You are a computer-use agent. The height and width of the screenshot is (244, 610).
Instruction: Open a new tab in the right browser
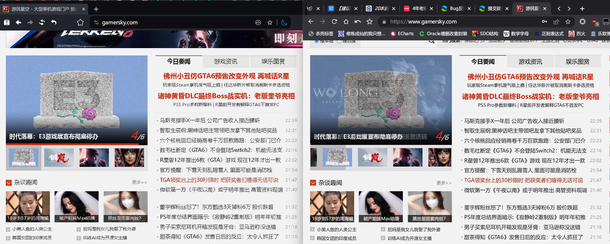tap(582, 9)
